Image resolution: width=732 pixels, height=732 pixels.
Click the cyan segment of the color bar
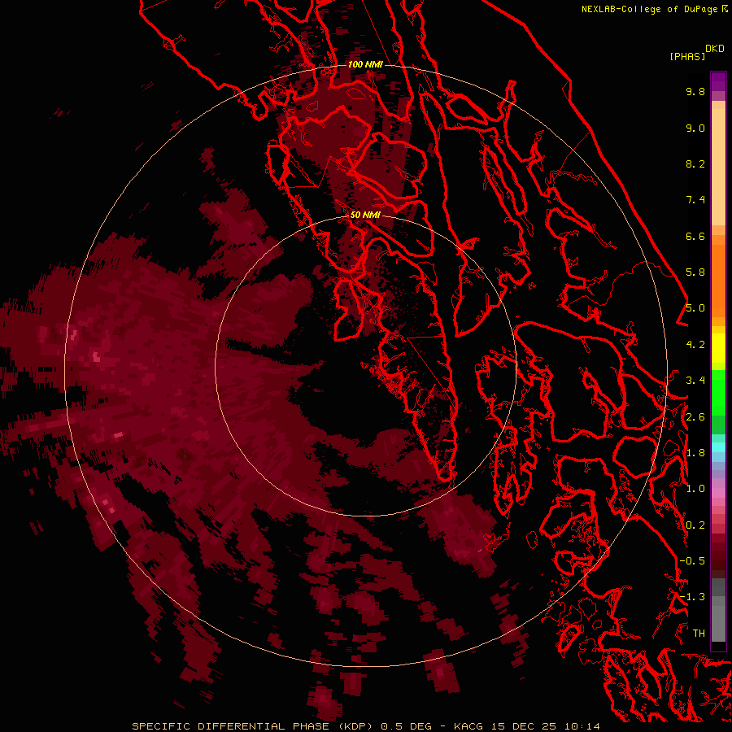click(x=718, y=447)
